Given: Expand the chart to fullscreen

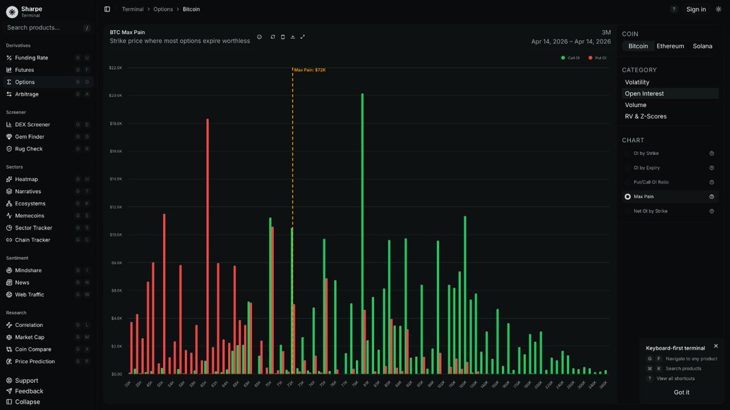Looking at the screenshot, I should click(303, 37).
